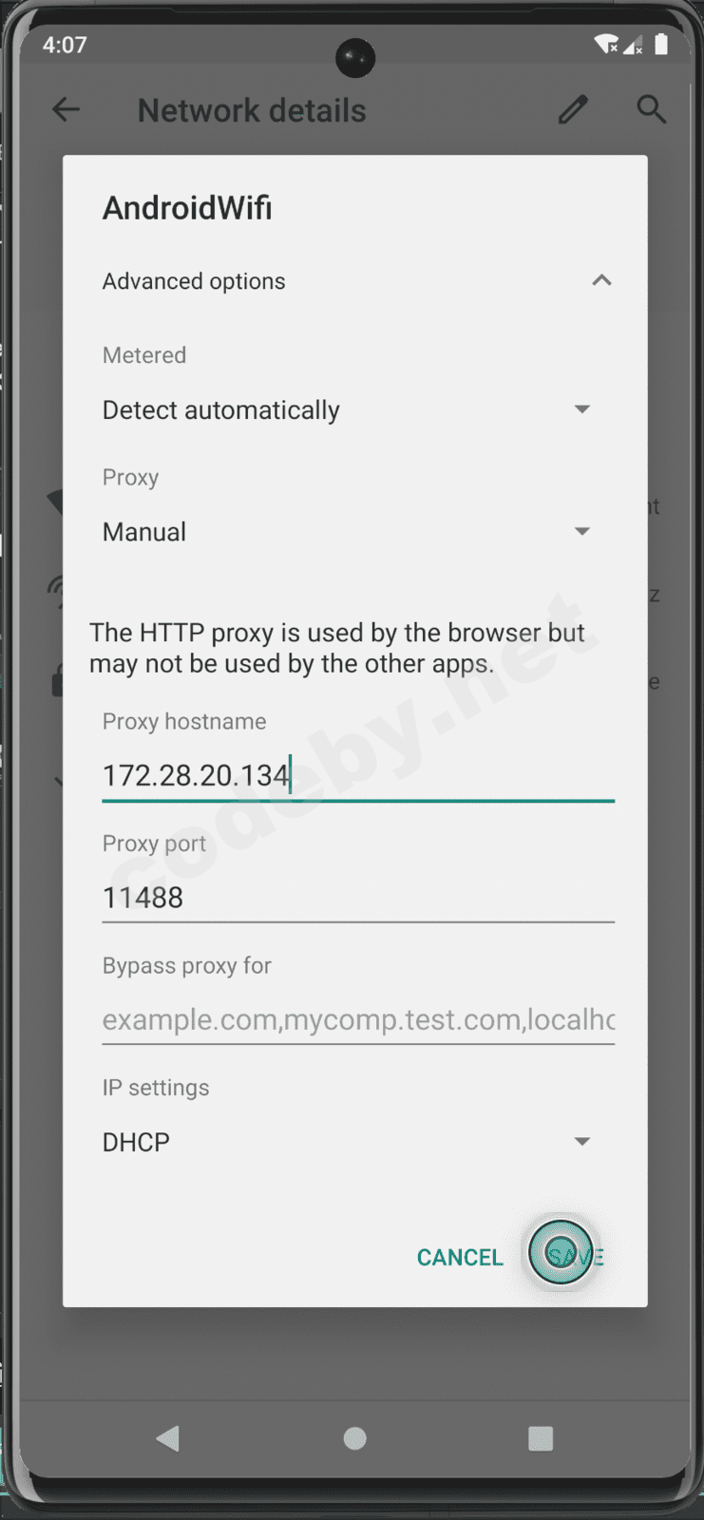The image size is (704, 1520).
Task: Open the IP settings DHCP dropdown
Action: coord(348,1142)
